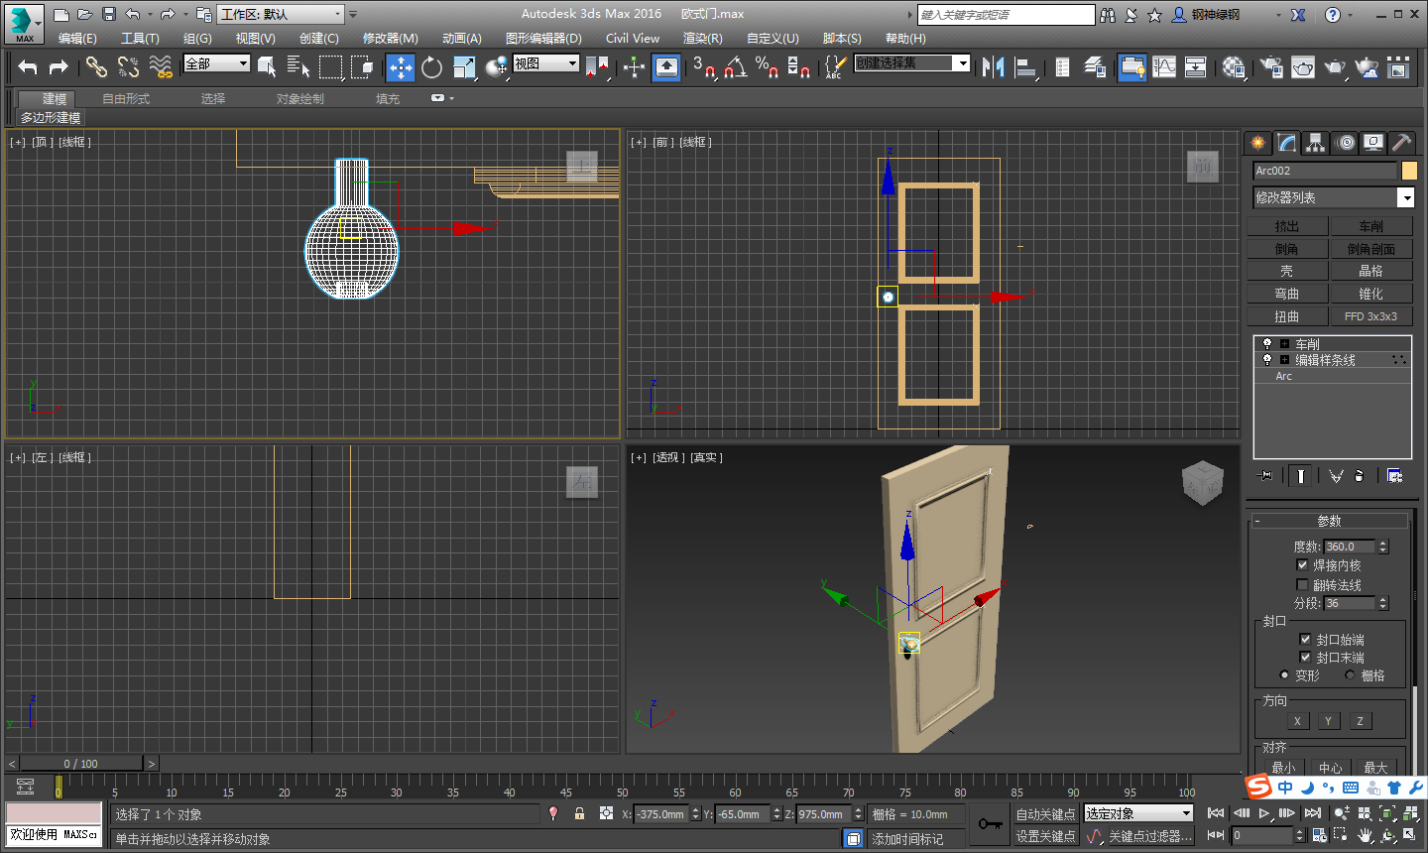
Task: Click the Align tool icon
Action: coord(1026,66)
